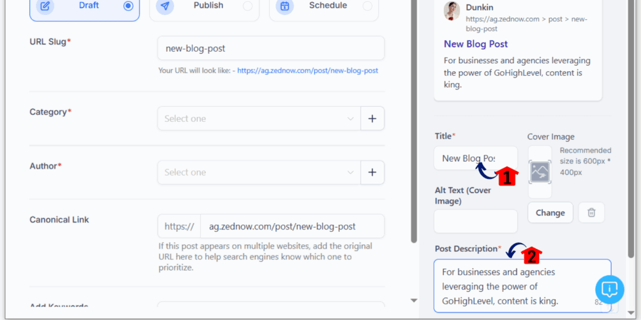
Task: Click the Dunkin avatar picture
Action: click(x=452, y=11)
